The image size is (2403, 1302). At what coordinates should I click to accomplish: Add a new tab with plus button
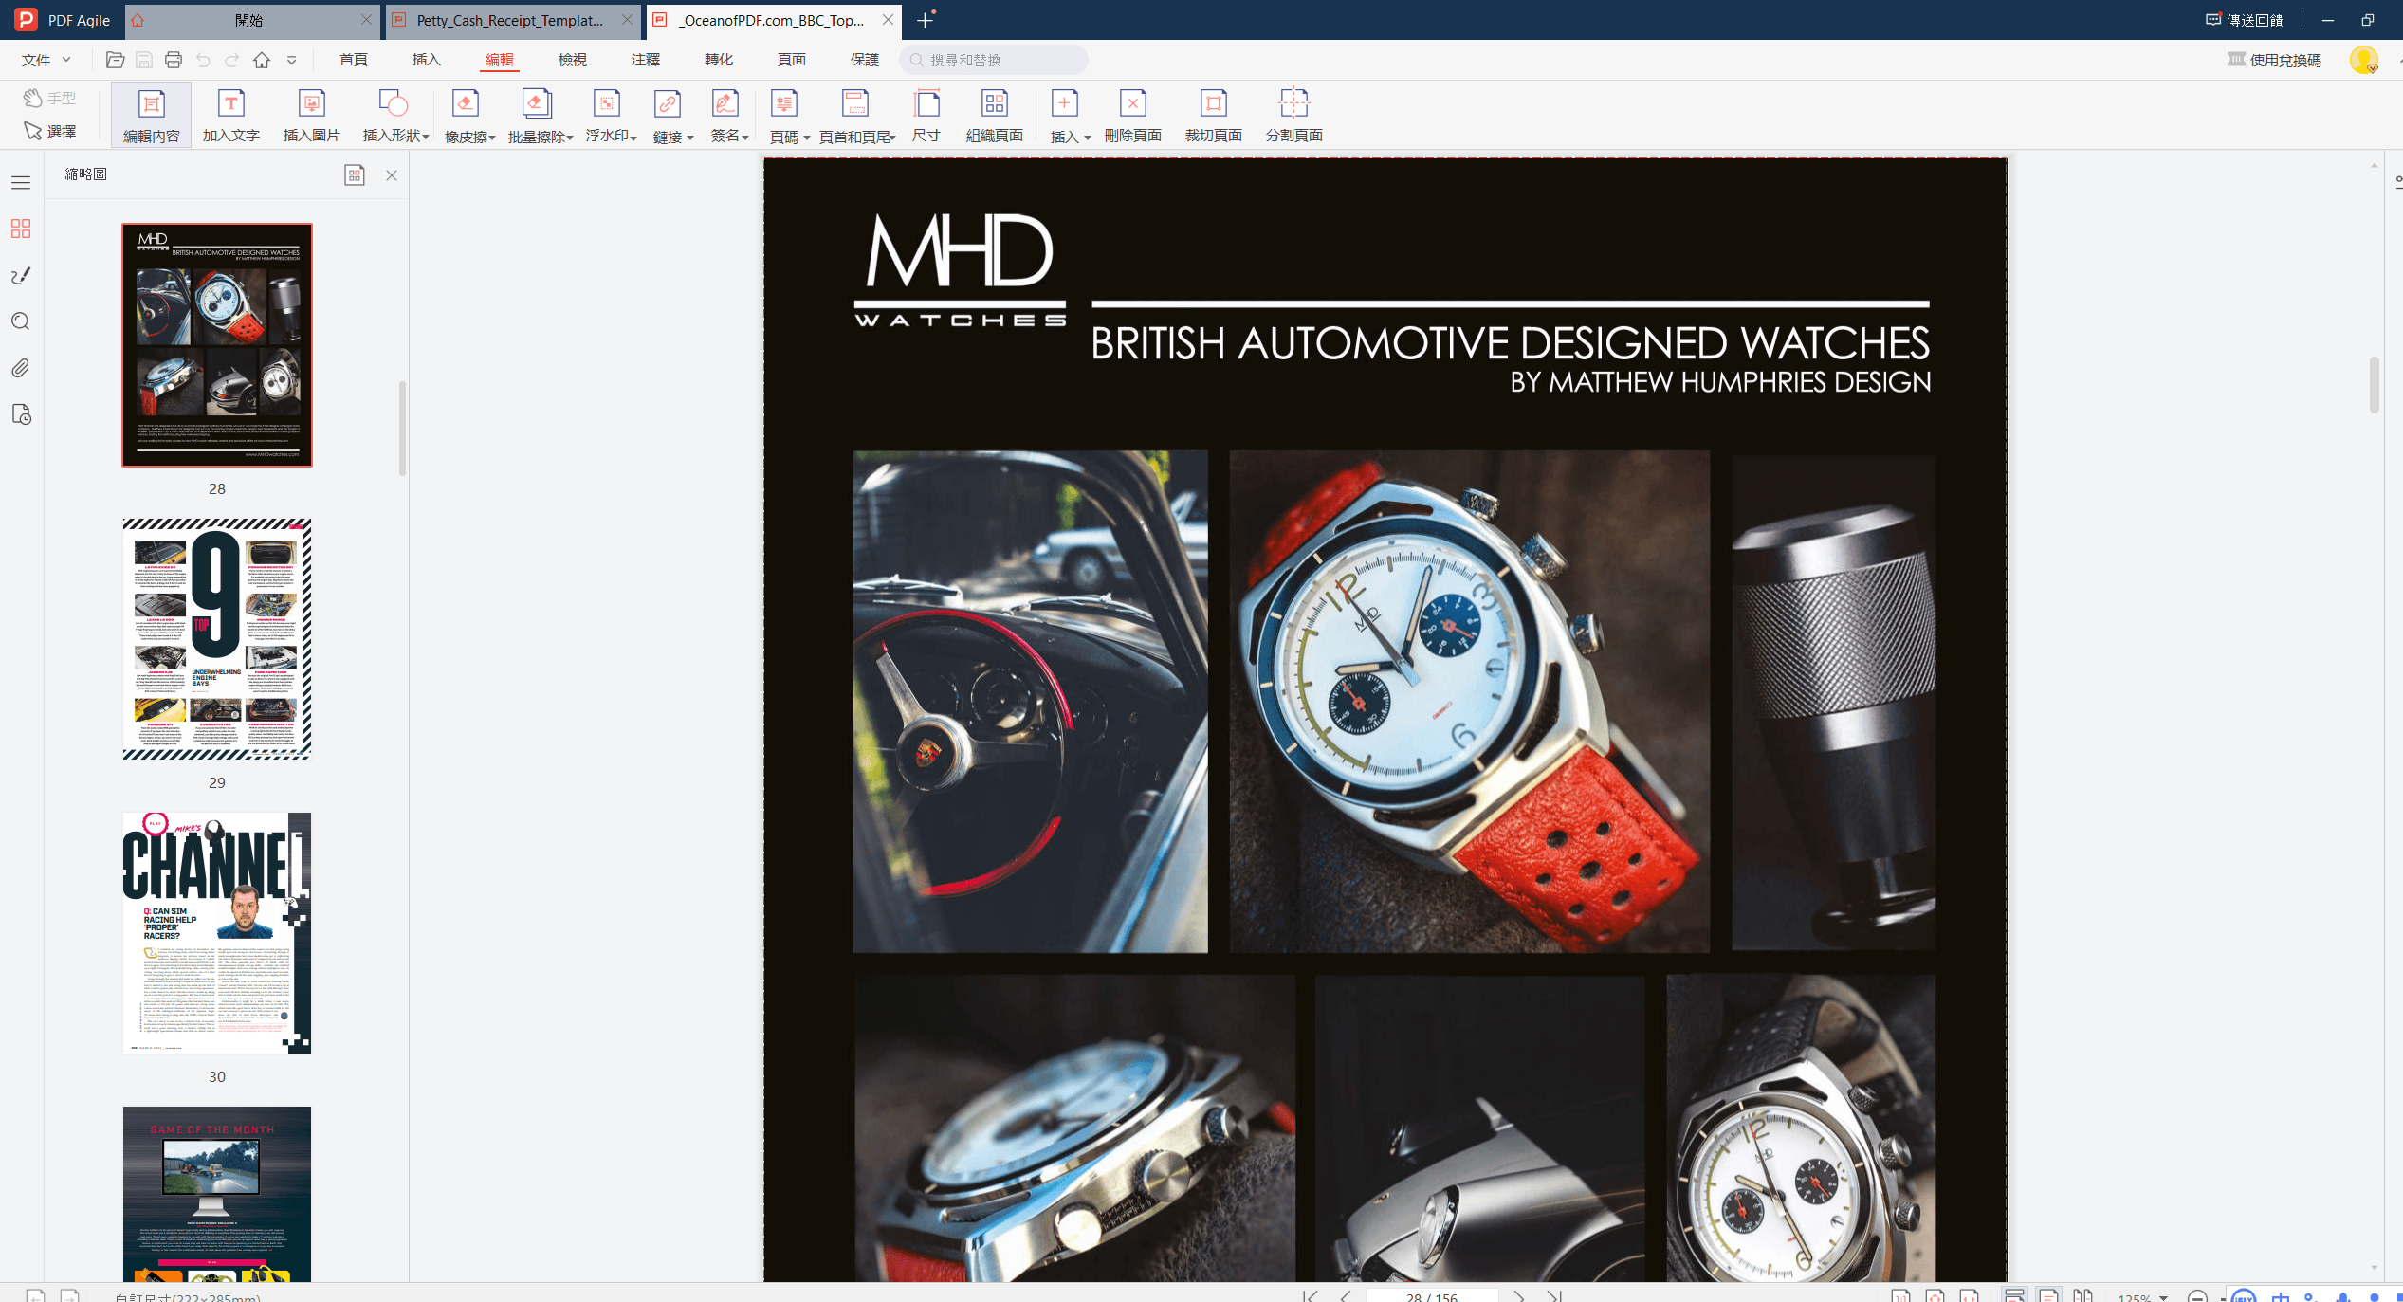coord(925,20)
